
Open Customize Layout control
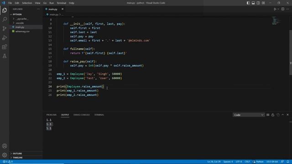[x=263, y=3]
